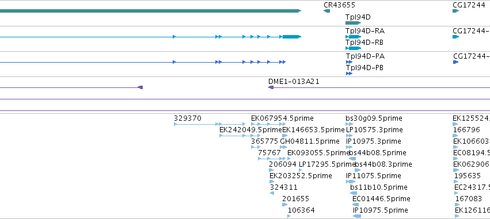Image resolution: width=490 pixels, height=219 pixels.
Task: Click the EK093055.5prime EST label
Action: [318, 152]
